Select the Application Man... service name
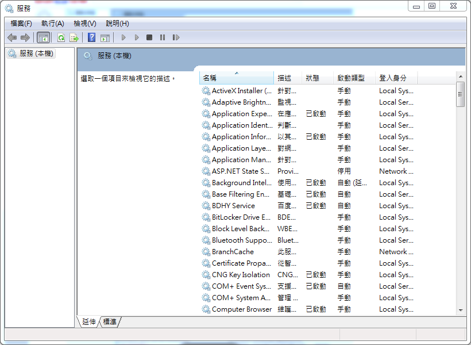 [x=241, y=160]
